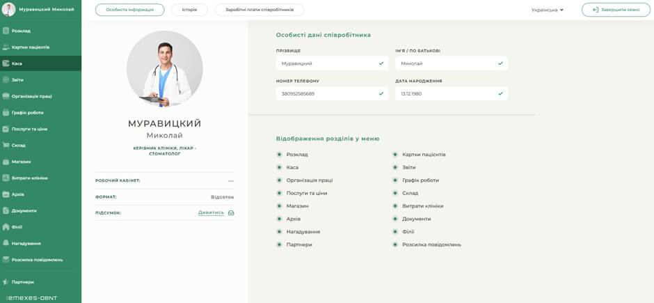Click the Дивитись link

211,213
